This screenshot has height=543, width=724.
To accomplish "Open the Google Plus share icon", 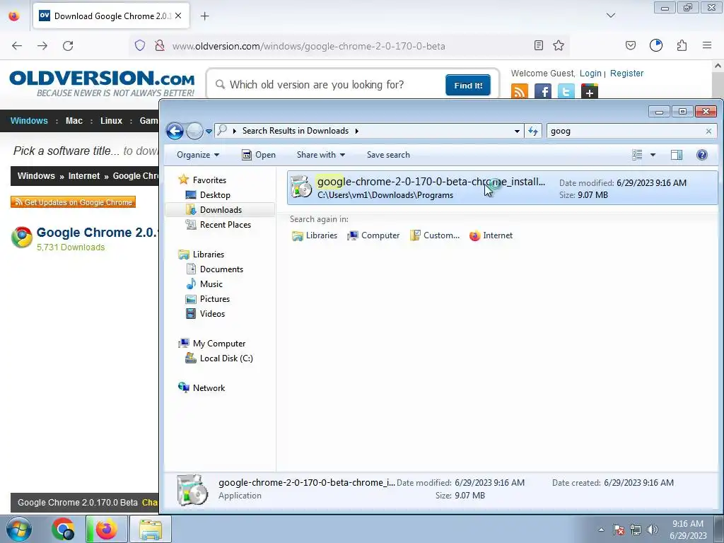I will tap(590, 91).
